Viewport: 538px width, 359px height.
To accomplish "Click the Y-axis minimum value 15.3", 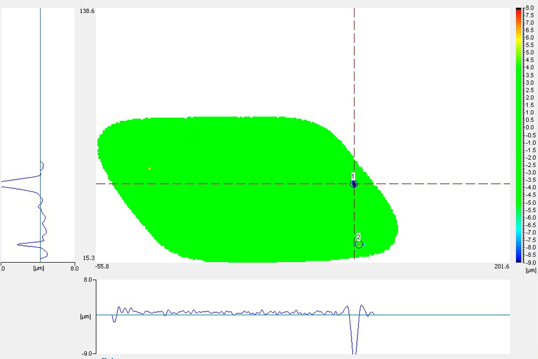I will pyautogui.click(x=88, y=258).
